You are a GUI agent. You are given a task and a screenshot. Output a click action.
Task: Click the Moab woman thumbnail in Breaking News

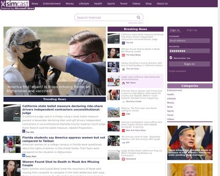point(113,53)
